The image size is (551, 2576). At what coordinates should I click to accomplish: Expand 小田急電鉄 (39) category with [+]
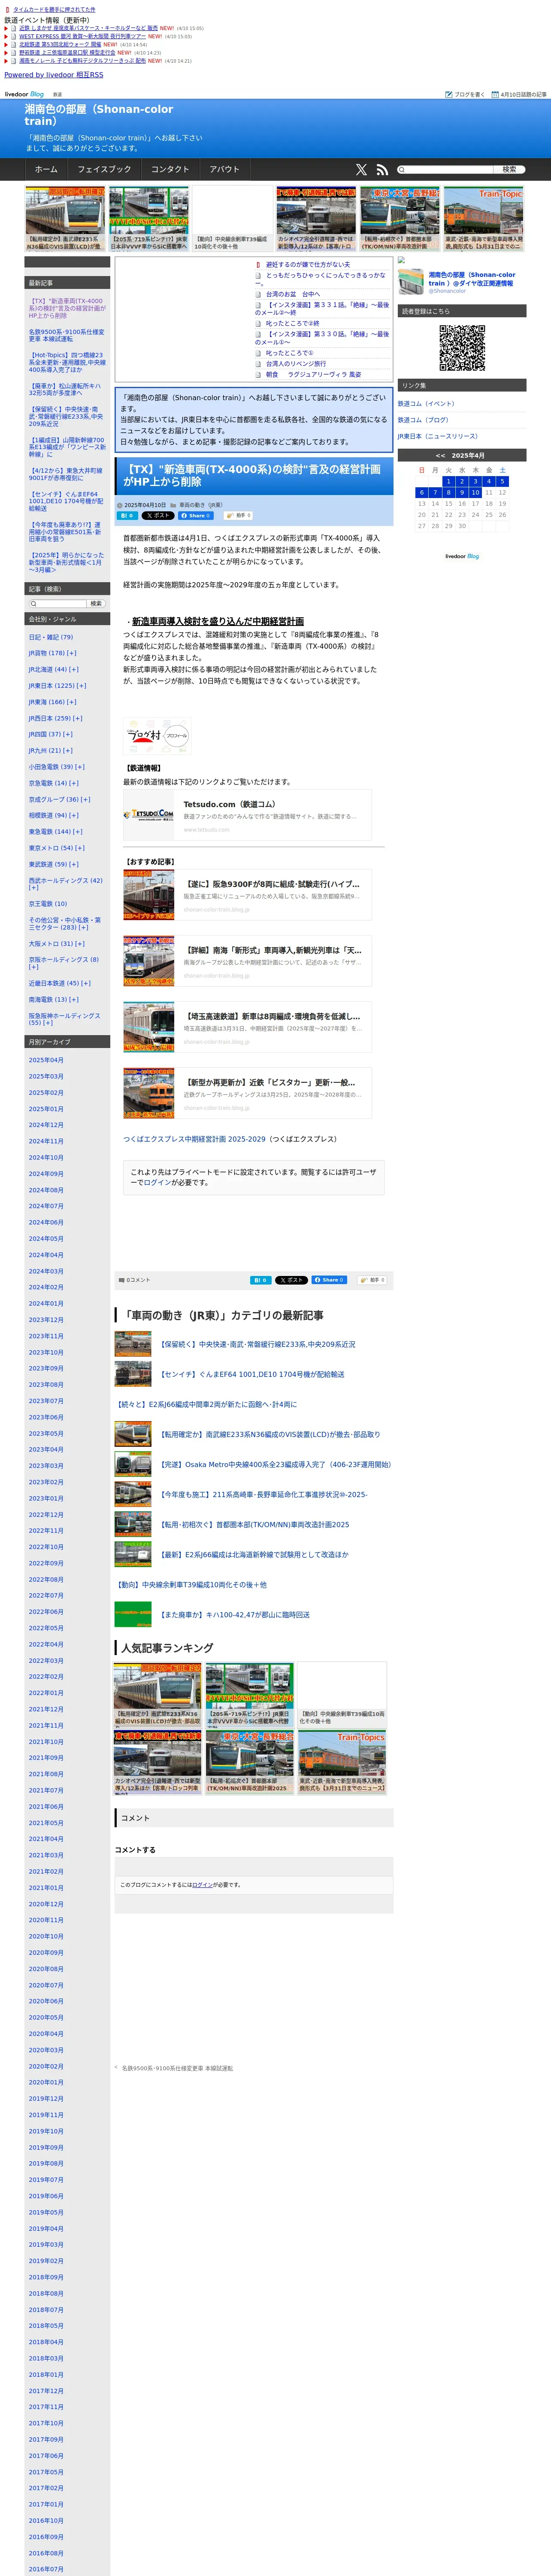[x=79, y=767]
